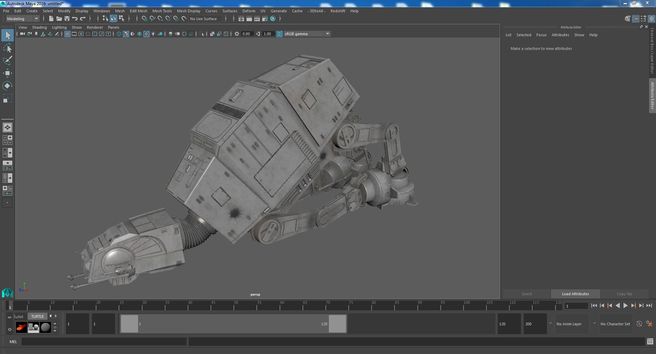Open the Attribute Editor Focus menu
This screenshot has height=354, width=656.
(x=541, y=35)
